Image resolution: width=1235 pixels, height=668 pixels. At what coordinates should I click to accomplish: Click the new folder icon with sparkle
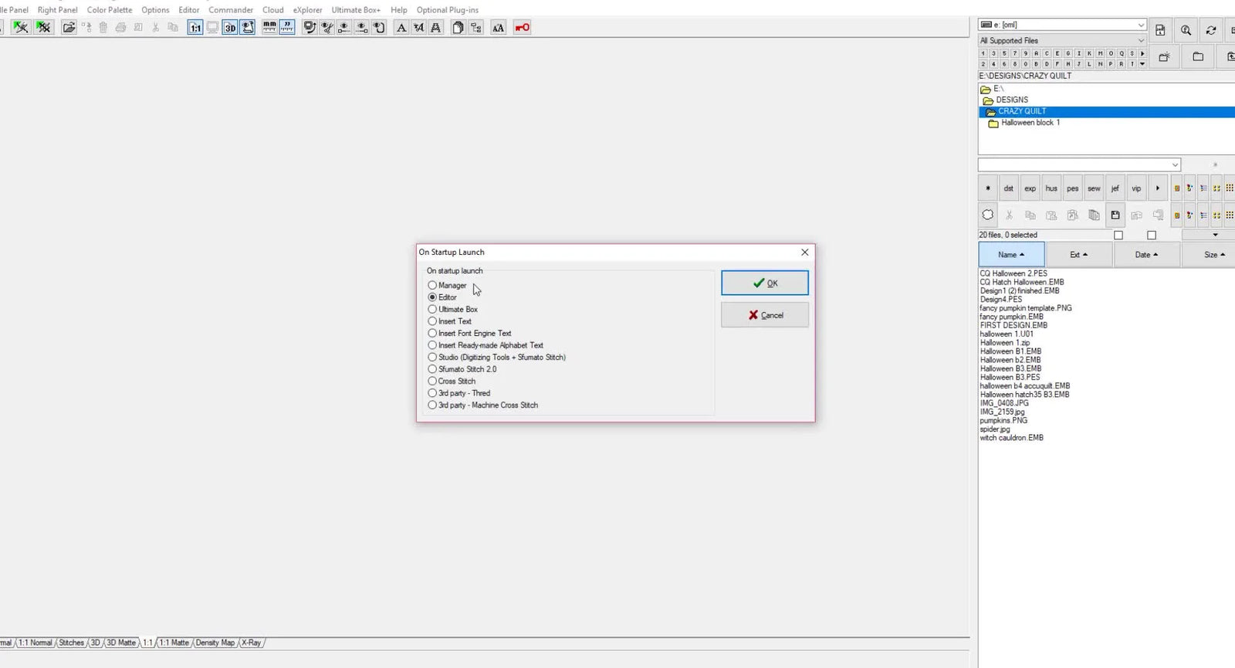[1164, 56]
